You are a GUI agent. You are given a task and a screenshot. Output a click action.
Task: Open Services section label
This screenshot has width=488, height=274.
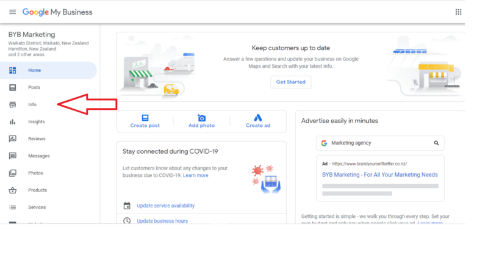[37, 207]
